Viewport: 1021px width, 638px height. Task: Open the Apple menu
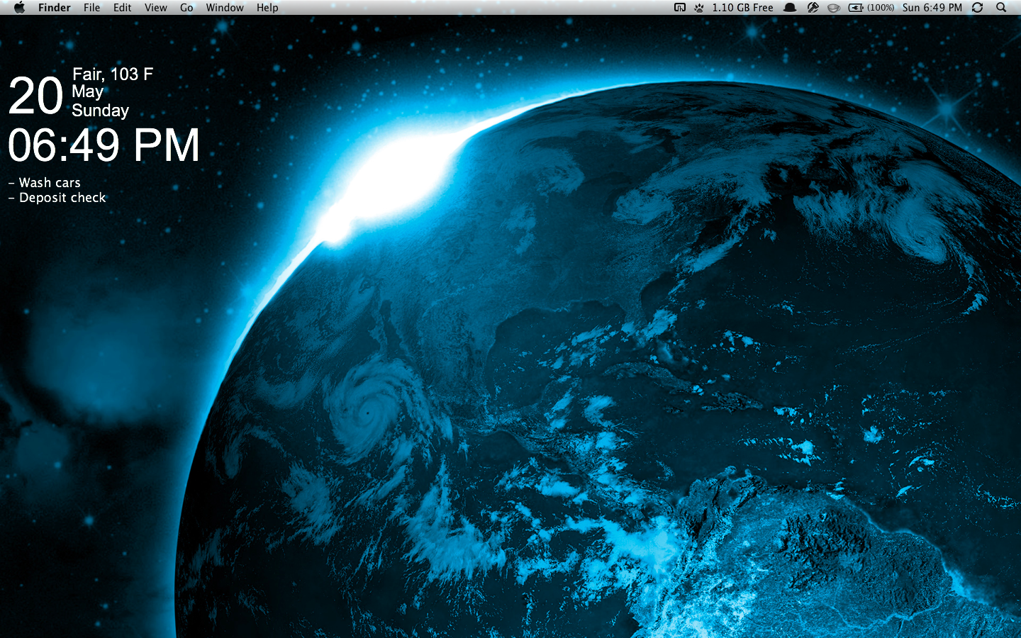pyautogui.click(x=19, y=8)
